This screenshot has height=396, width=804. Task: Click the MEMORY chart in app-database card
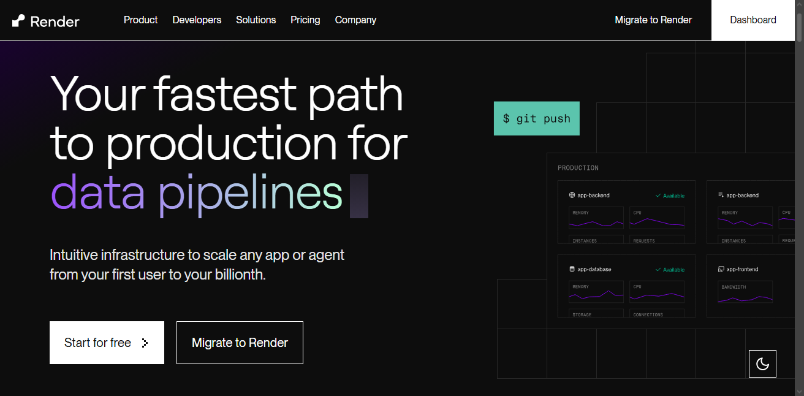click(x=596, y=292)
